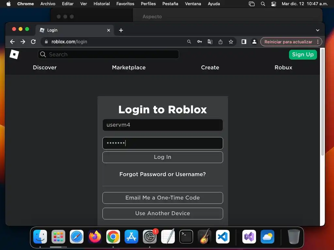Click Chrome icon in the dock
The image size is (334, 250).
[x=113, y=237]
